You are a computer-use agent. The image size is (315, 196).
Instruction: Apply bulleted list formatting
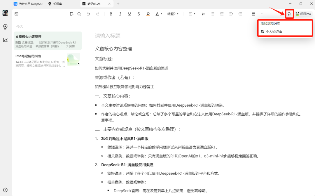213,14
